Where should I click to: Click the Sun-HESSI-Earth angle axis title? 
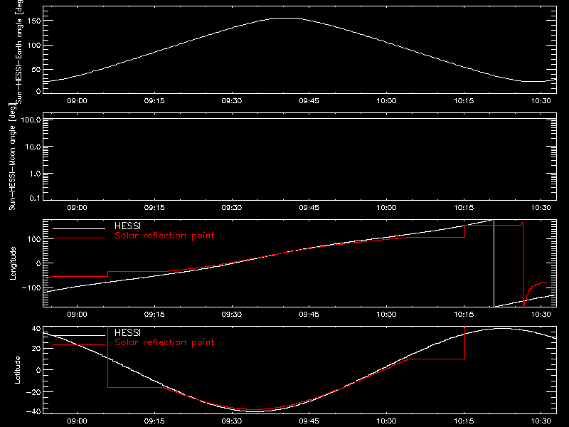point(19,51)
